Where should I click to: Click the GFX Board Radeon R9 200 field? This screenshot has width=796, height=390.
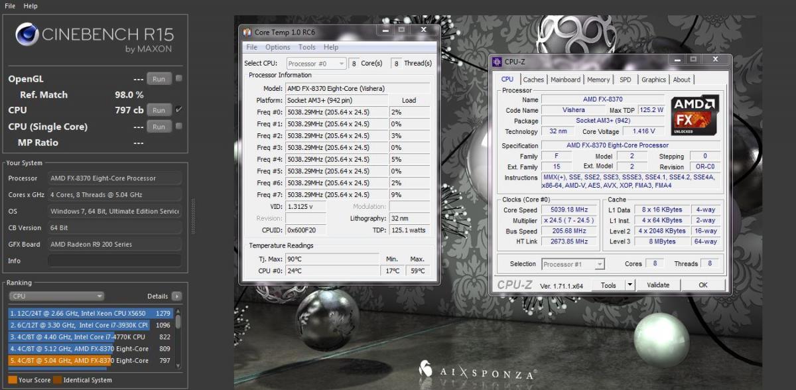(x=114, y=244)
